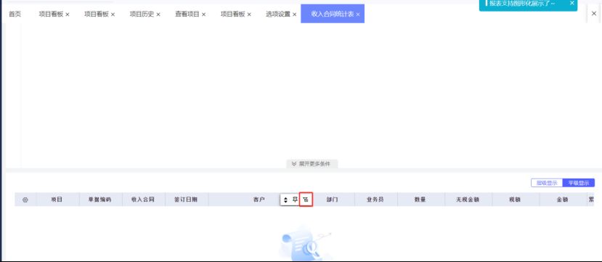Click the 业务员 column header
The image size is (602, 262).
375,200
